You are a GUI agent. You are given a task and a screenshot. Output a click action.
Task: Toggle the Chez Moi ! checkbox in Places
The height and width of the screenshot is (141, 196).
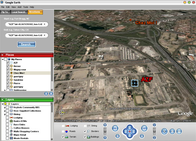[8, 73]
